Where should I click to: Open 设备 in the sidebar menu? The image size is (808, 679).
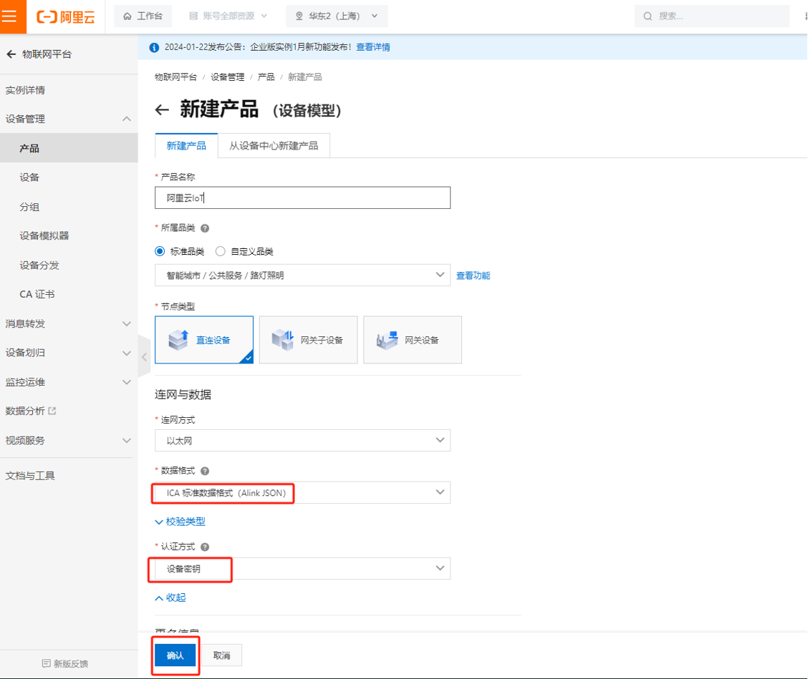click(x=30, y=177)
